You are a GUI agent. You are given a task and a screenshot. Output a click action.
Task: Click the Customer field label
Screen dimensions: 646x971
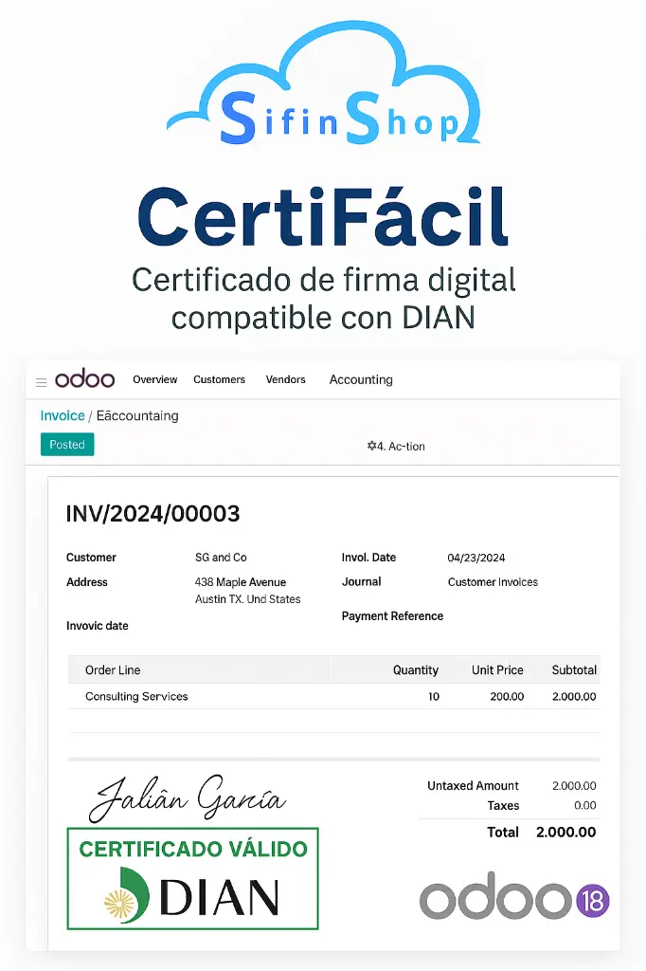[91, 558]
